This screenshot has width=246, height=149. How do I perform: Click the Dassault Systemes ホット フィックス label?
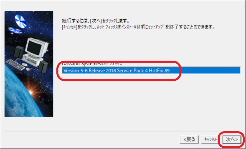[x=92, y=64]
